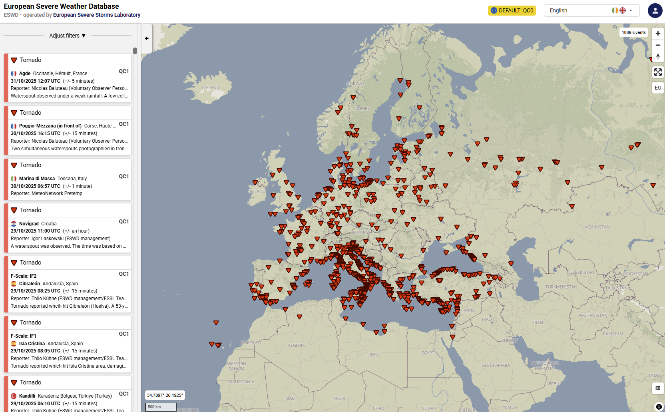The image size is (665, 412).
Task: Click the 'Occitanie, Hérault, France' region text
Action: (60, 74)
